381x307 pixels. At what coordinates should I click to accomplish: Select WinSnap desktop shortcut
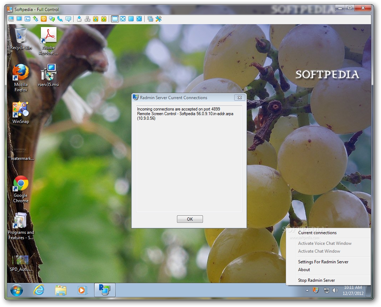21,112
